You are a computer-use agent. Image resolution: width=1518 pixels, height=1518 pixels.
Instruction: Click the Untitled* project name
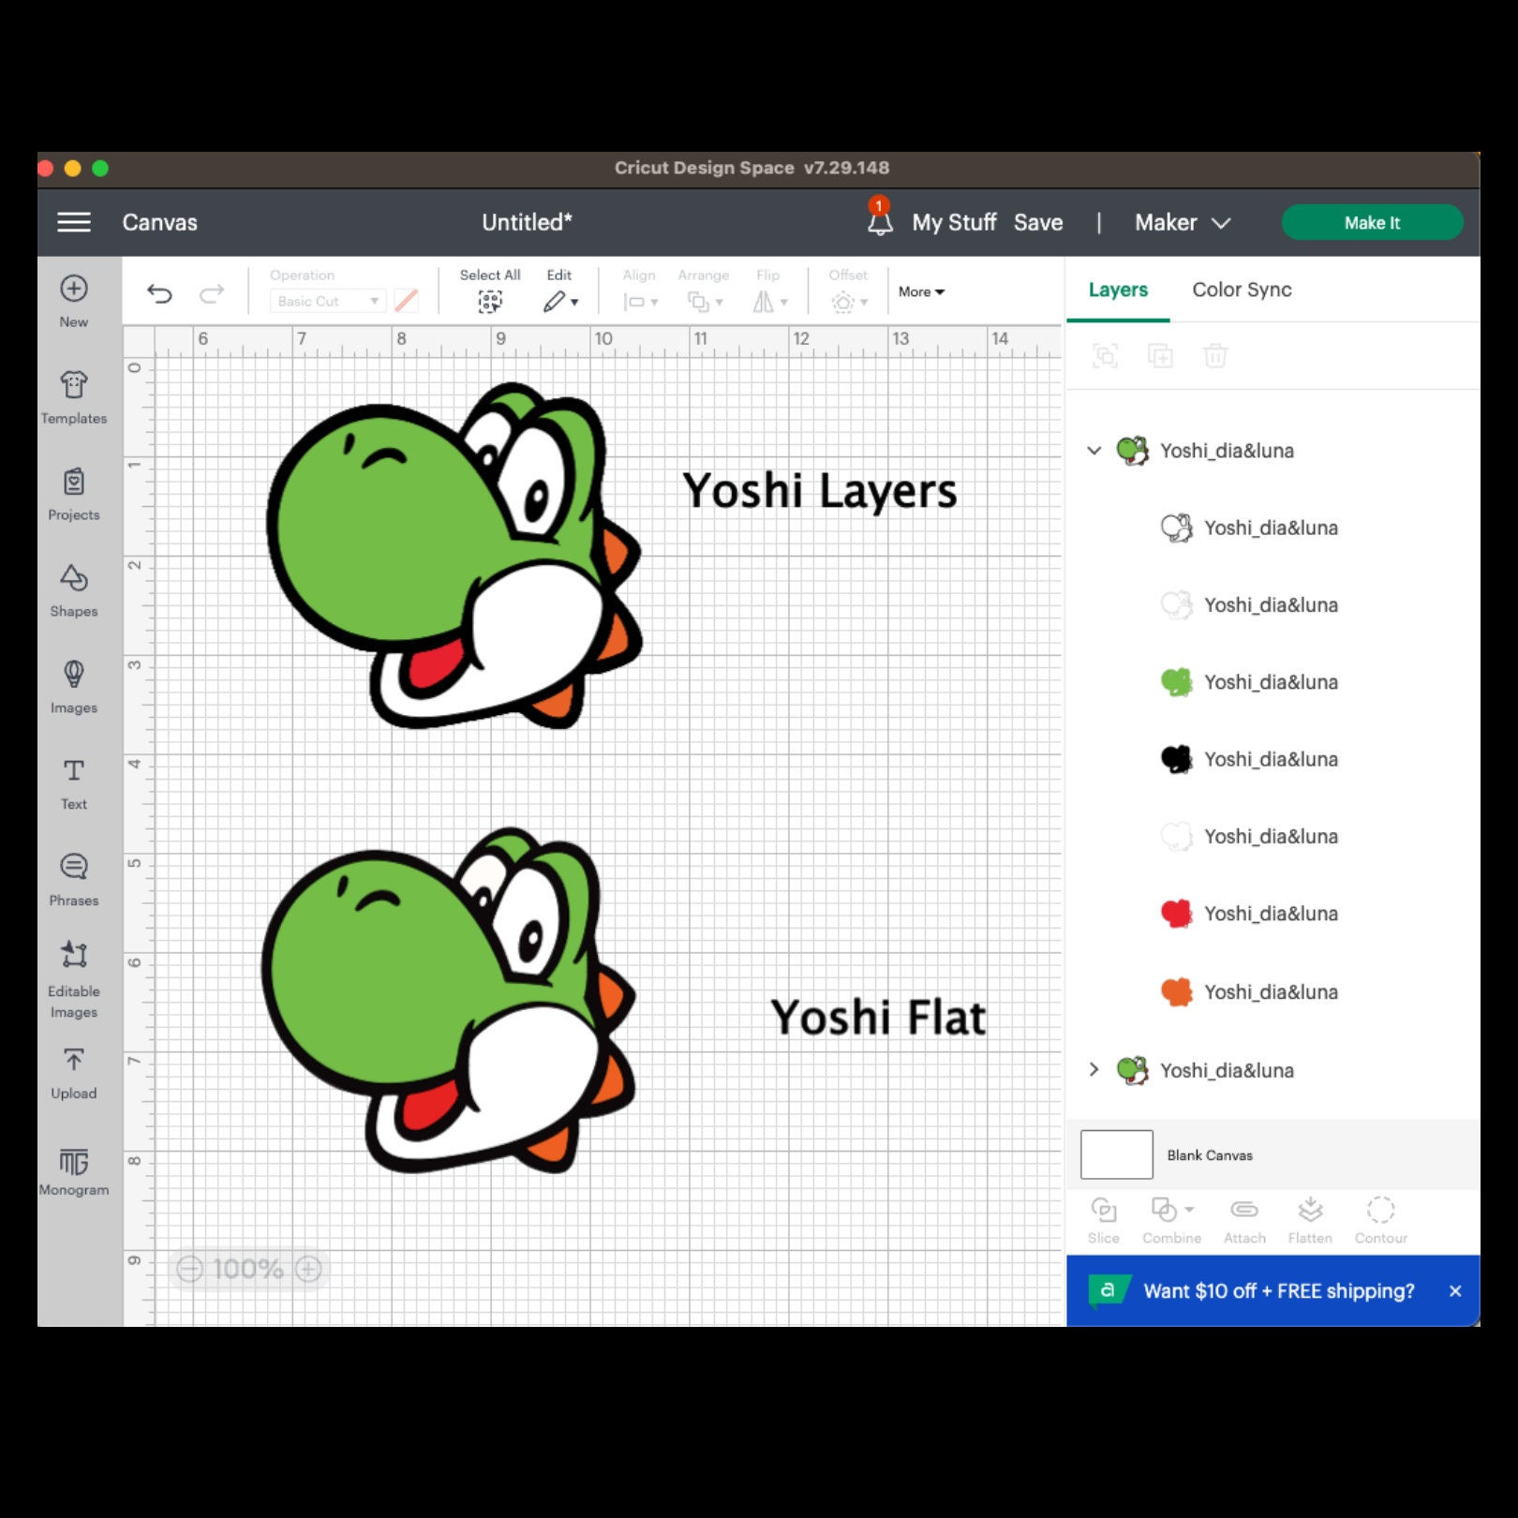[x=527, y=222]
